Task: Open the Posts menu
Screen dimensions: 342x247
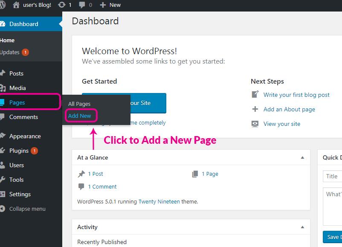Action: [x=31, y=73]
